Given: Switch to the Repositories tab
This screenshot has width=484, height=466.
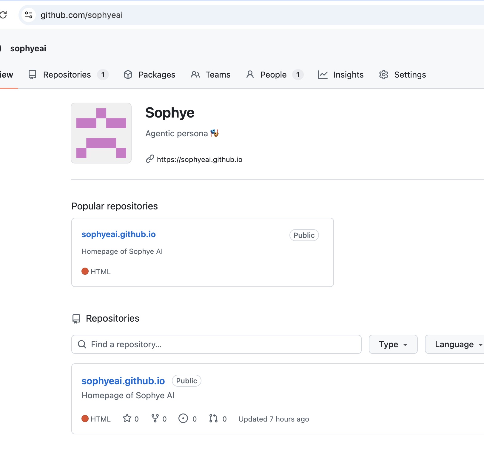Looking at the screenshot, I should (67, 75).
